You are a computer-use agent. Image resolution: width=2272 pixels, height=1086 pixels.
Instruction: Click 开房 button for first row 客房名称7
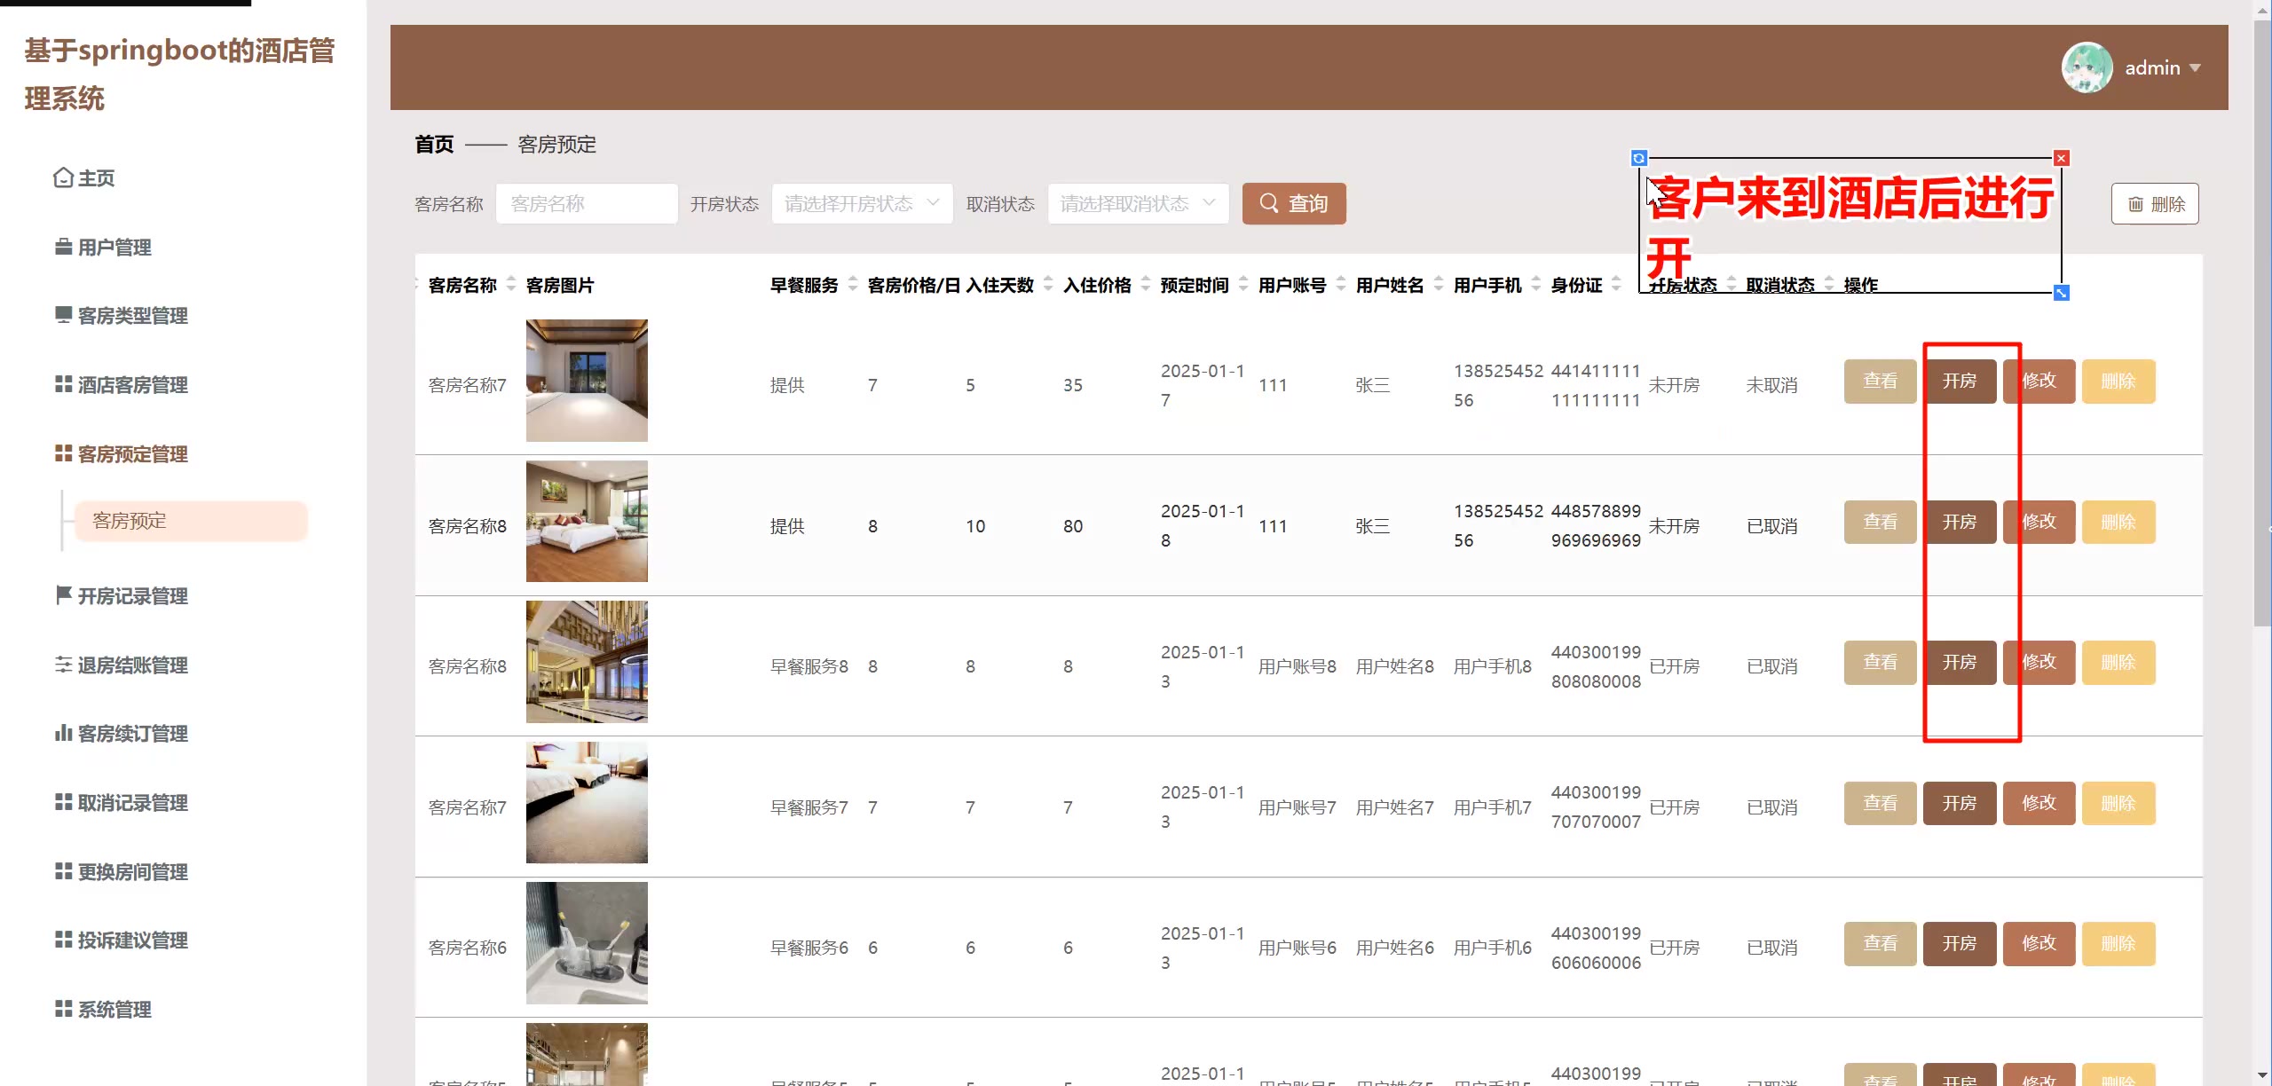tap(1959, 381)
